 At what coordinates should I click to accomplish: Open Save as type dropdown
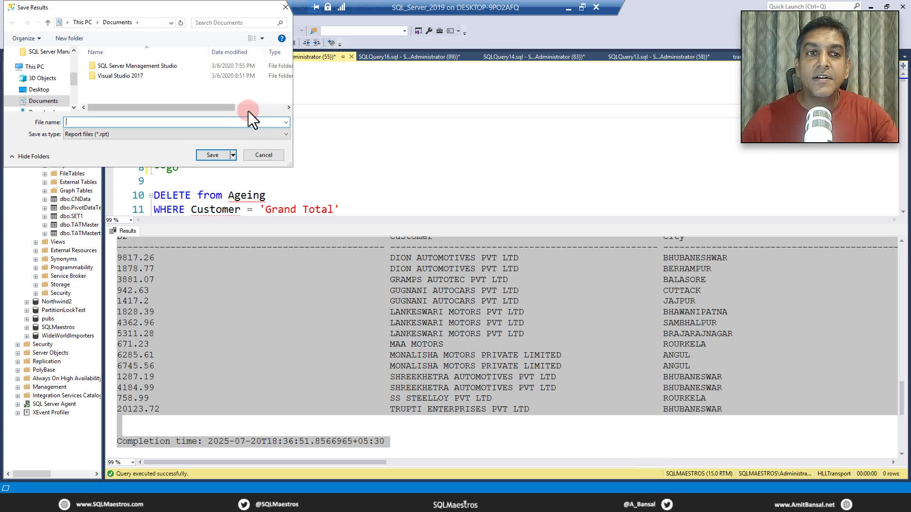pos(177,134)
